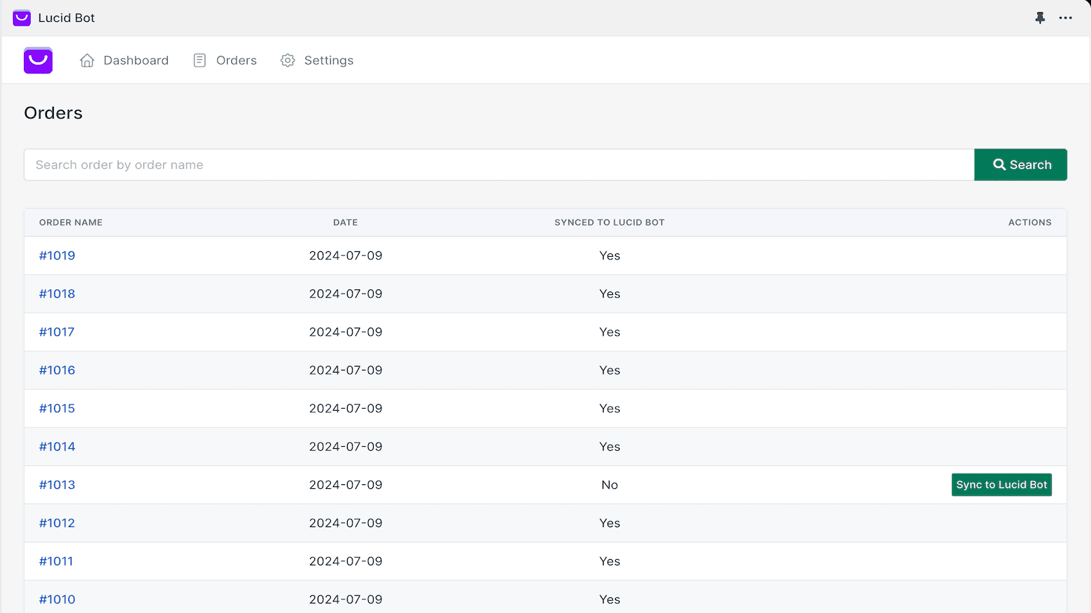The height and width of the screenshot is (613, 1091).
Task: Click the Dashboard home icon
Action: pos(87,61)
